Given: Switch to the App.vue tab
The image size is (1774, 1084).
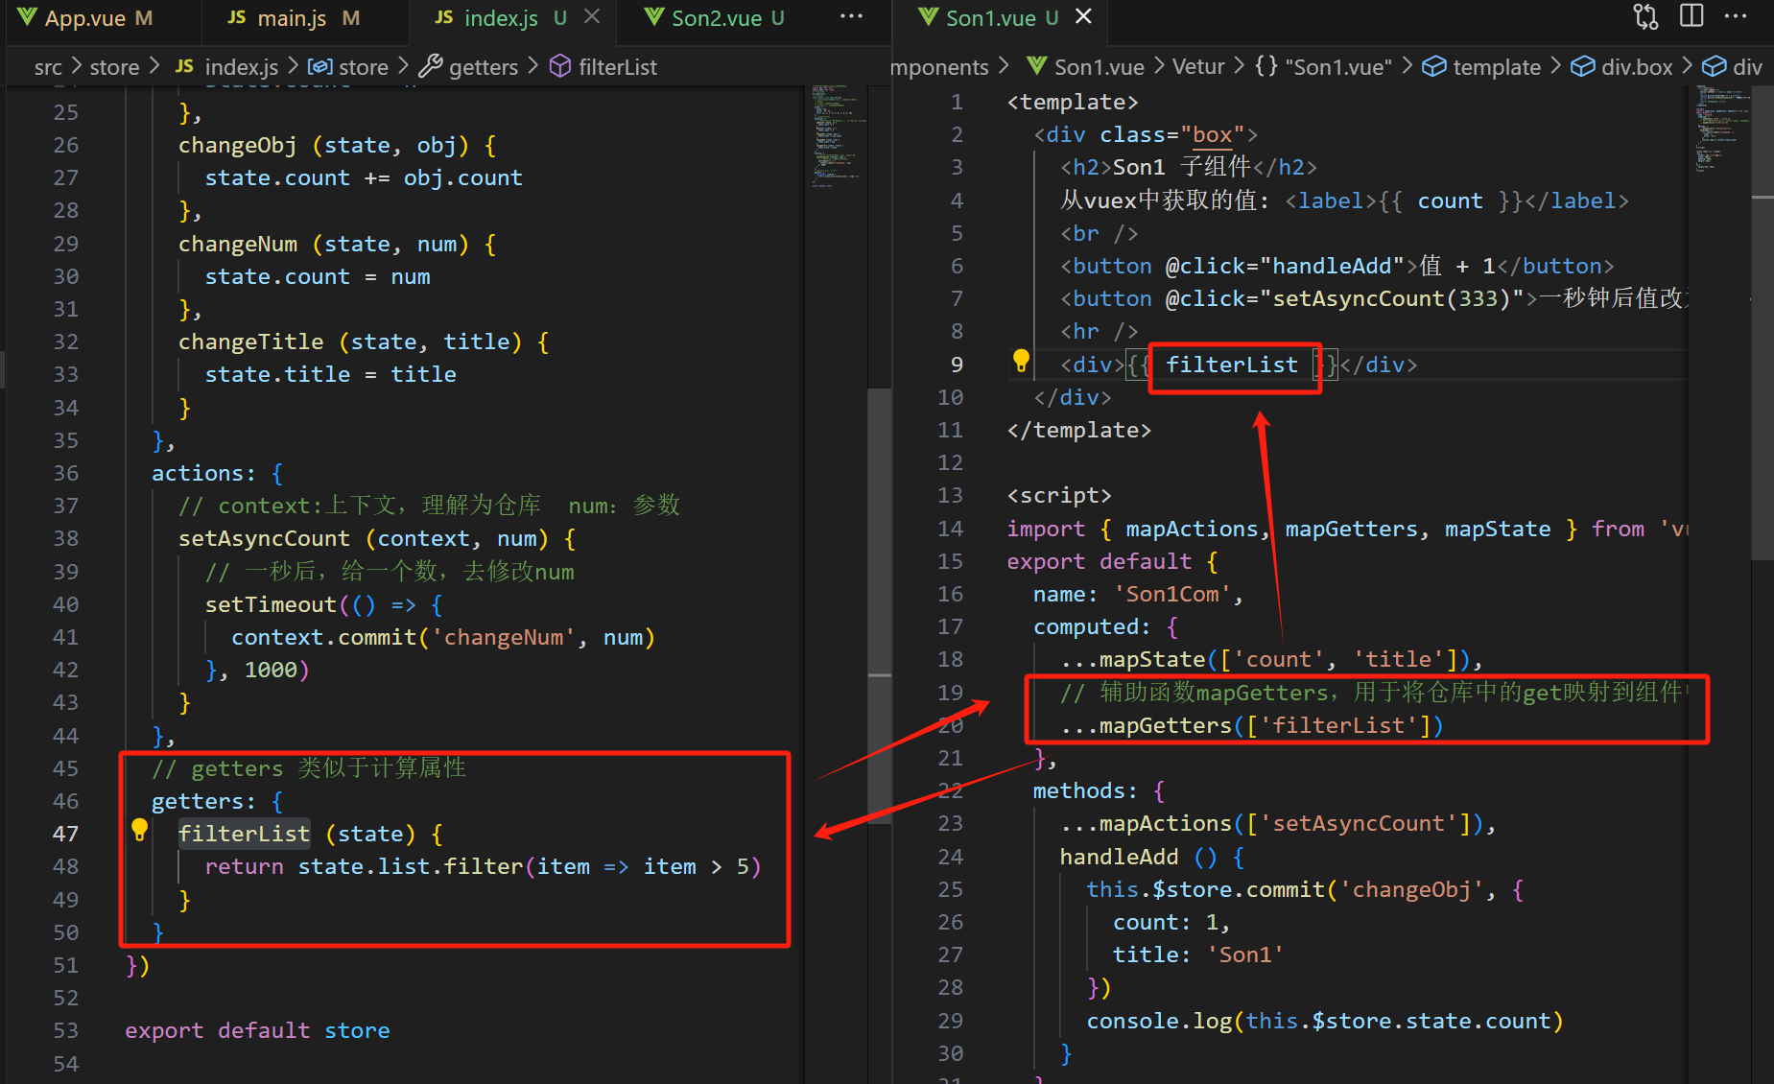Looking at the screenshot, I should [84, 18].
